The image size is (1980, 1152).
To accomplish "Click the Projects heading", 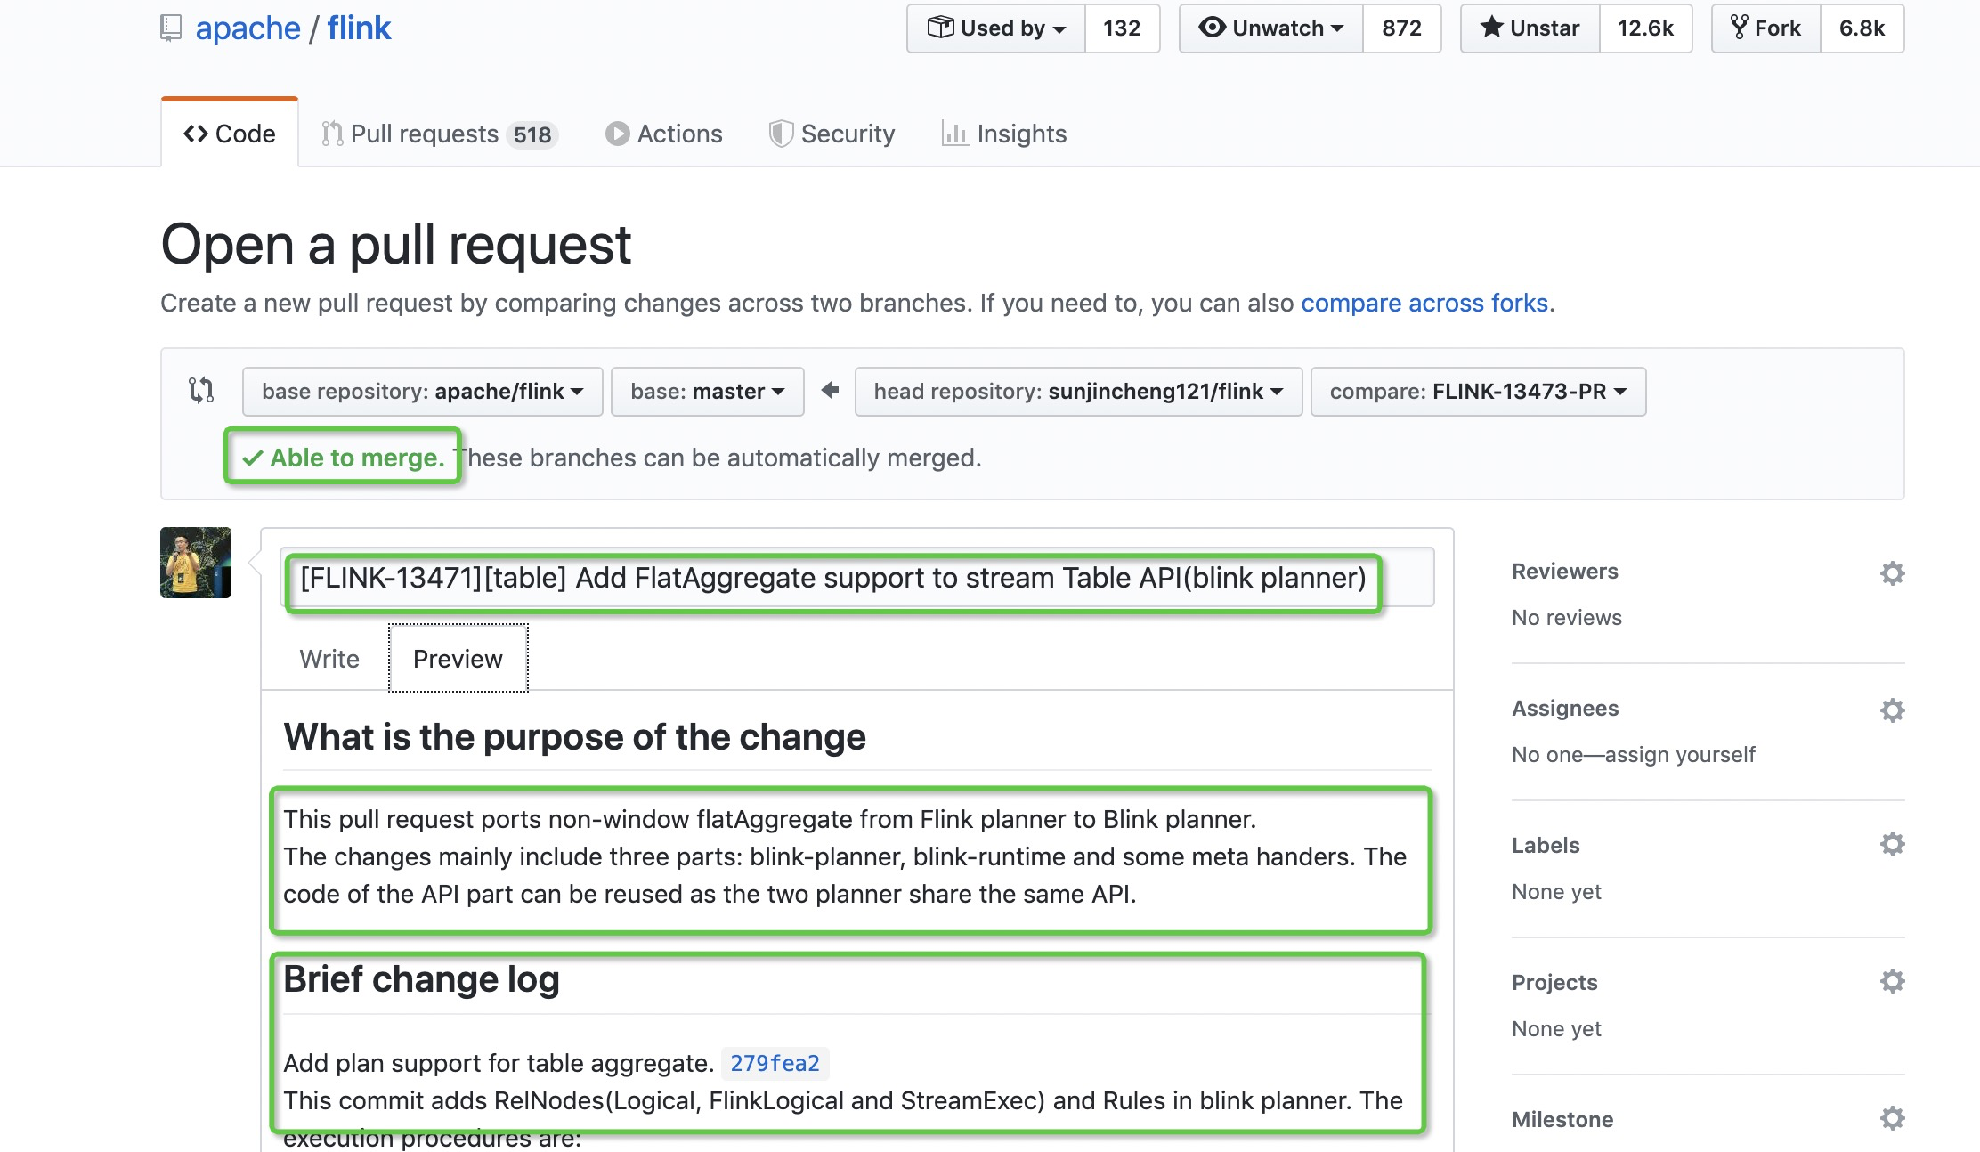I will click(1554, 983).
